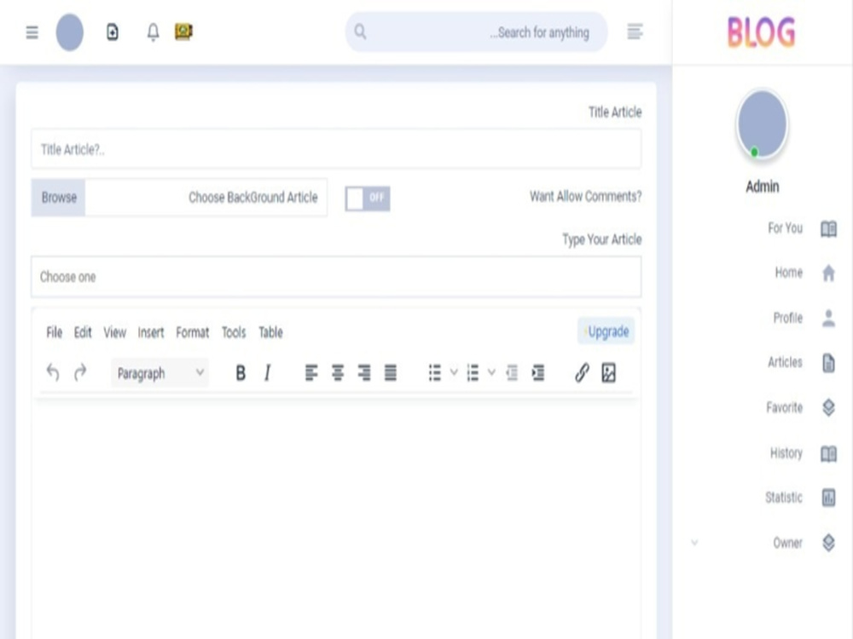This screenshot has height=639, width=853.
Task: Align text left
Action: 311,373
